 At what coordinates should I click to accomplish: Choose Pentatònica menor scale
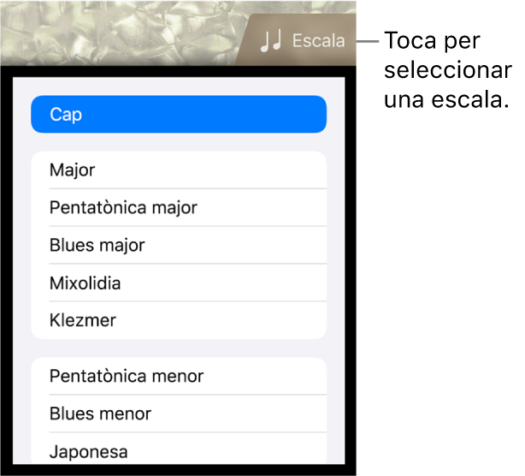click(x=179, y=376)
